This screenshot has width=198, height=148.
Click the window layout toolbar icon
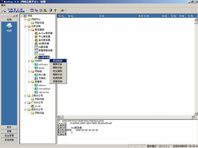(x=32, y=10)
